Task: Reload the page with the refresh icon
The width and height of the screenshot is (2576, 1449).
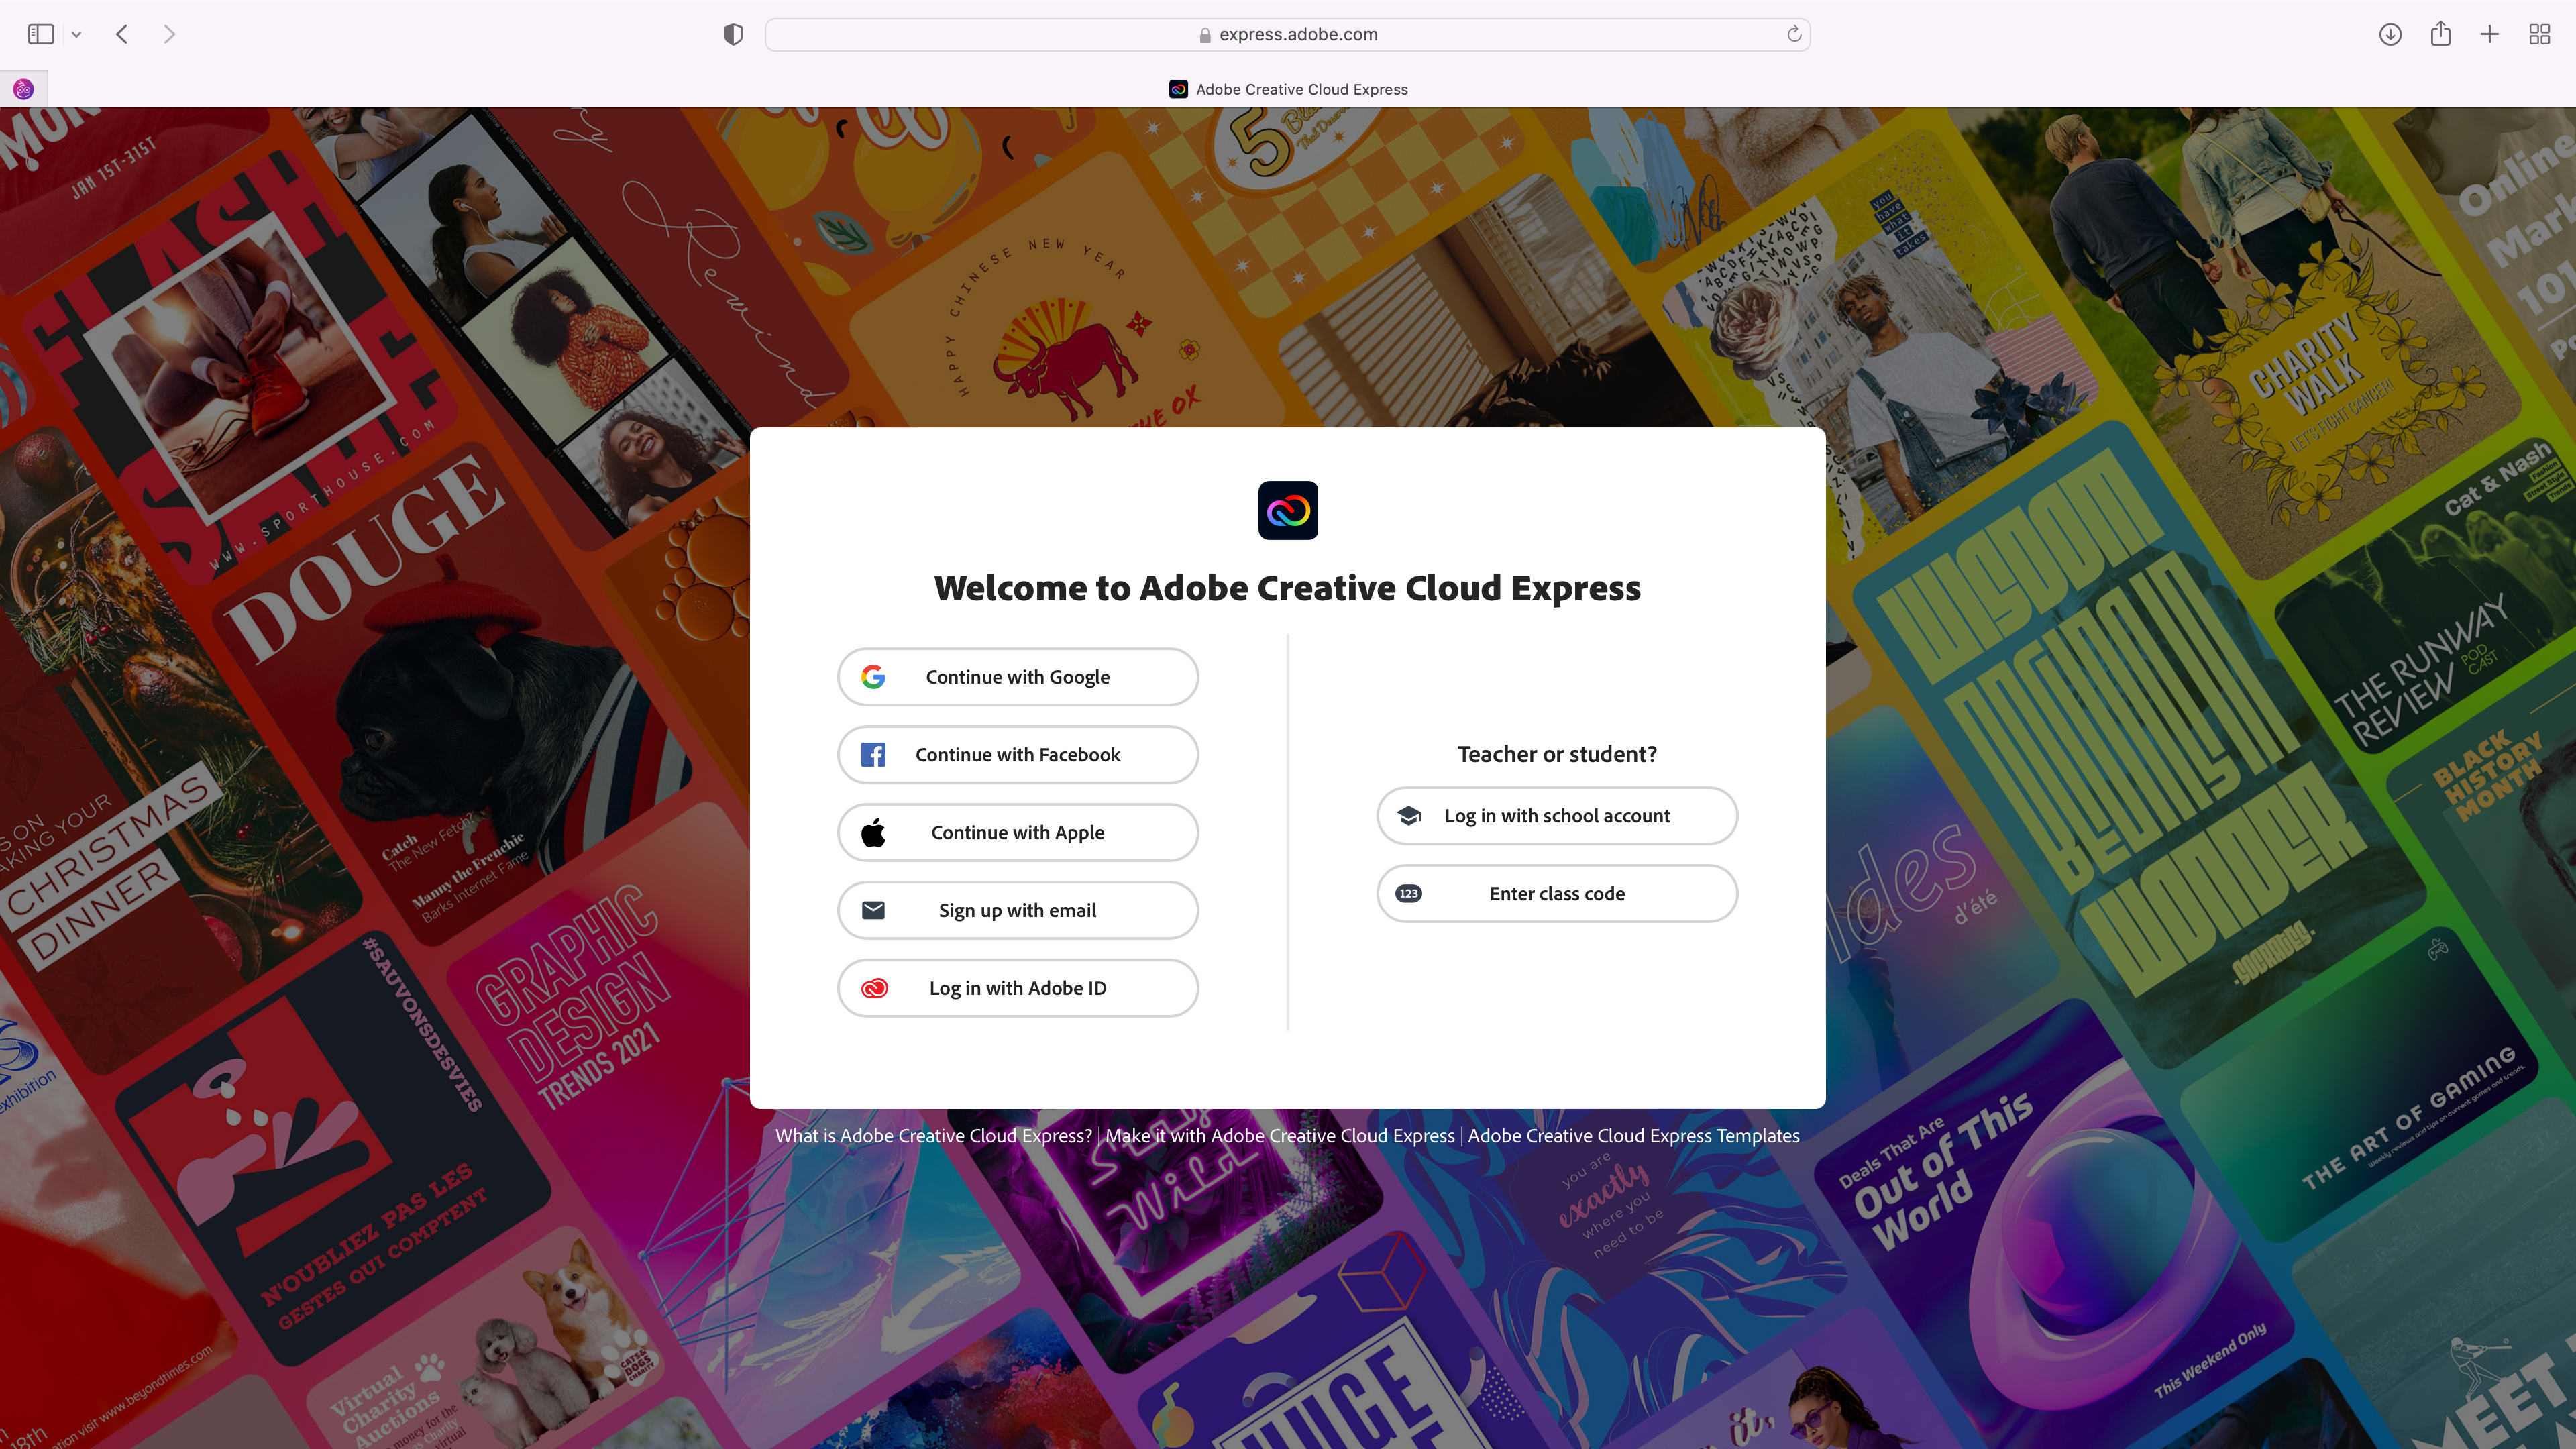Action: [x=1794, y=34]
